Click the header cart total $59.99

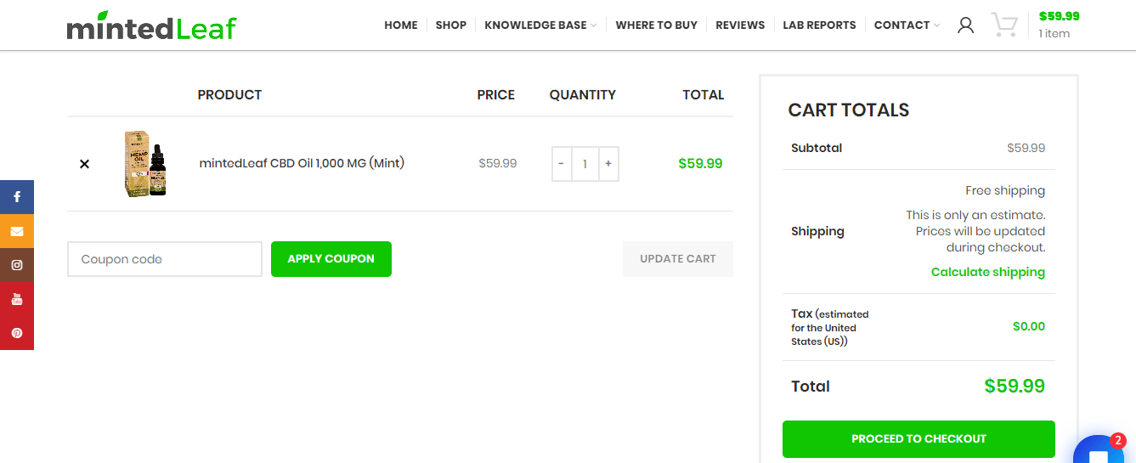coord(1059,16)
